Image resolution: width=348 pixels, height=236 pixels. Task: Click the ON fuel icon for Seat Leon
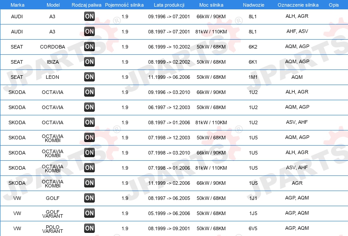coord(89,77)
